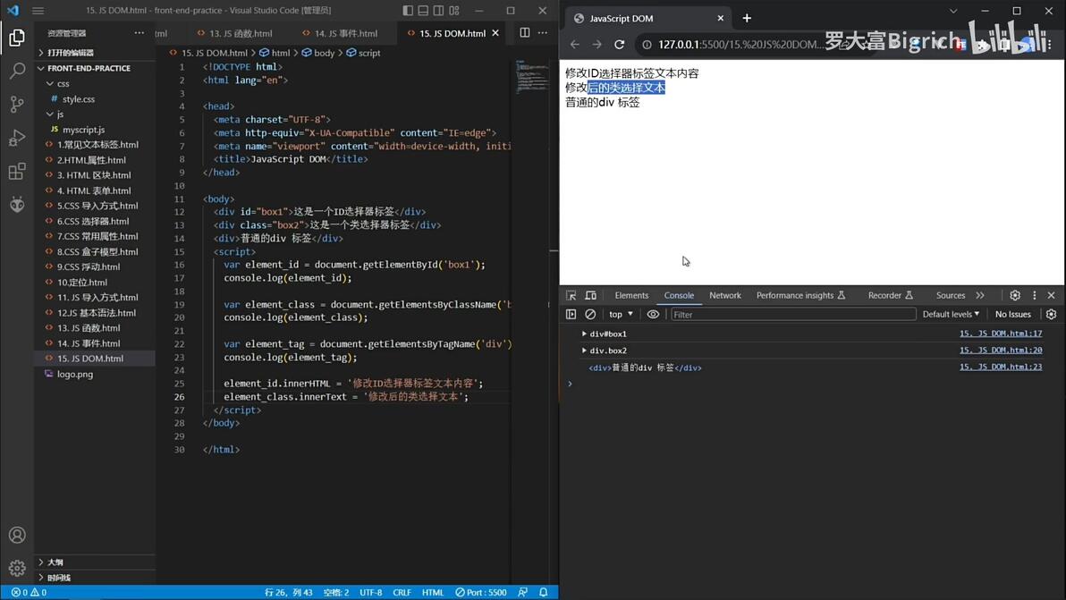The image size is (1066, 600).
Task: Expand the div.box2 console entry
Action: click(x=584, y=351)
